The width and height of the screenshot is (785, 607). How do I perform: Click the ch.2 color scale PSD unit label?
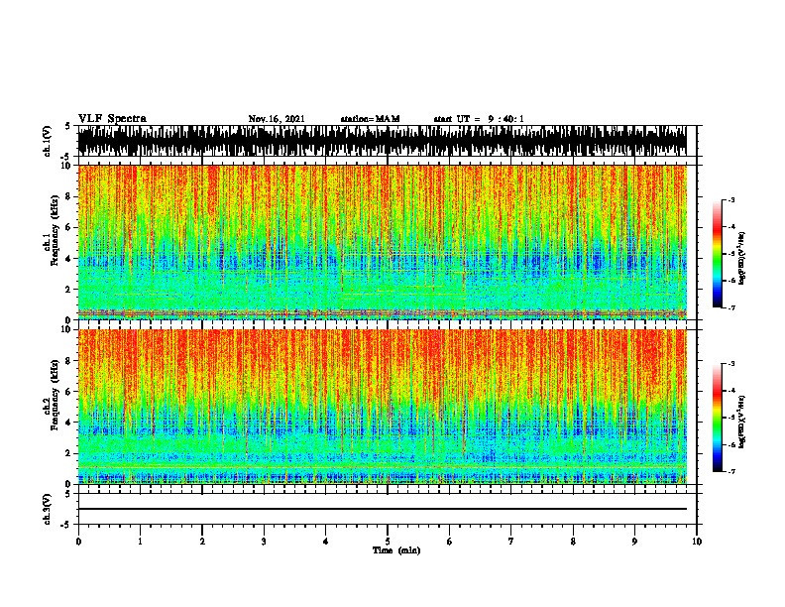coord(742,422)
